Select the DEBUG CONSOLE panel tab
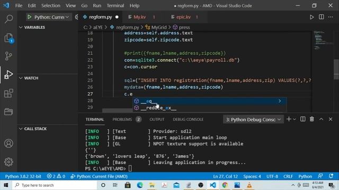Image resolution: width=339 pixels, height=190 pixels. click(x=188, y=119)
